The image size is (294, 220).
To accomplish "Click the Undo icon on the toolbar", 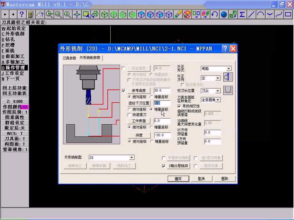I will [215, 14].
